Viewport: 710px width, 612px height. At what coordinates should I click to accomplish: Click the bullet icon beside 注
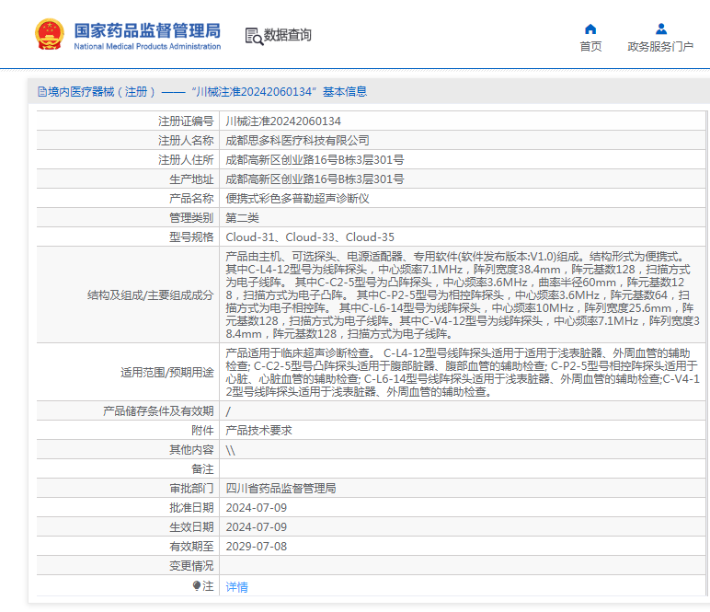(196, 585)
